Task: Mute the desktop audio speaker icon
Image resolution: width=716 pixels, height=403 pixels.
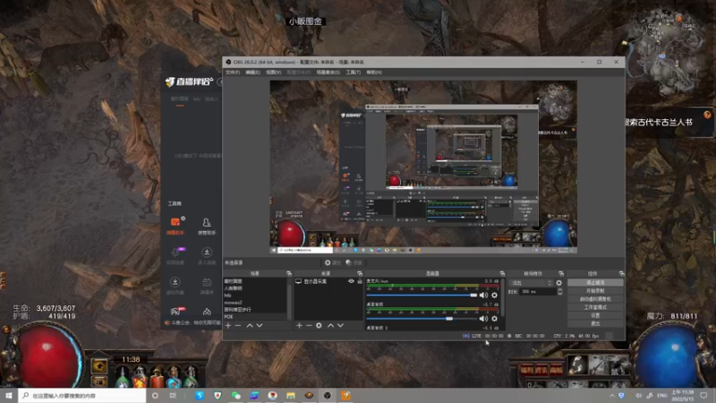Action: (483, 319)
